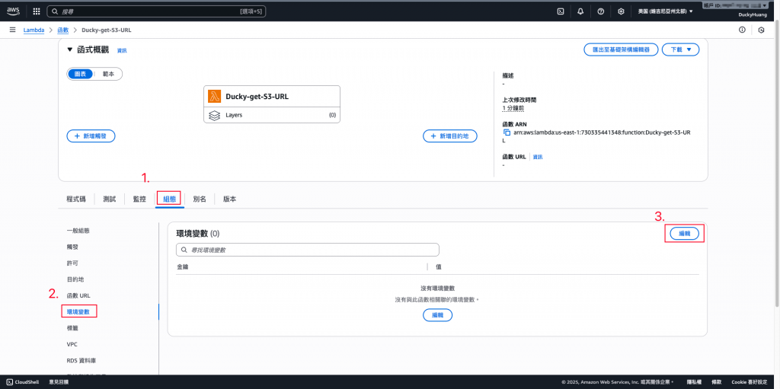This screenshot has height=389, width=780.
Task: Select 一般組態 in side menu
Action: coord(78,231)
